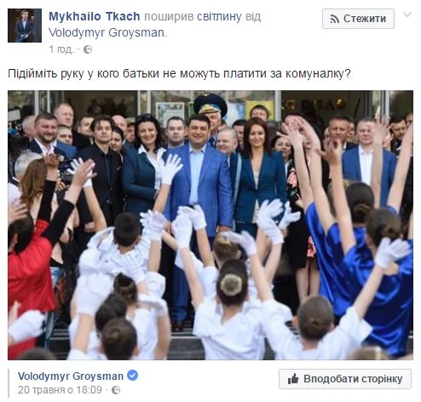Click the thumbs-up icon on the like button

293,379
